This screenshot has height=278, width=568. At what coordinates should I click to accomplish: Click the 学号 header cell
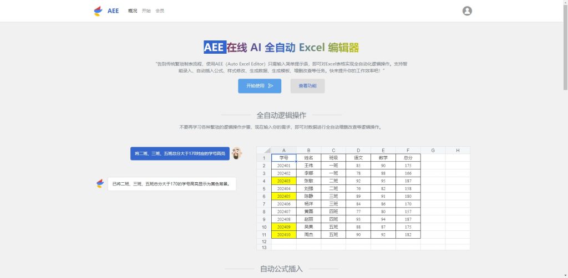tap(283, 158)
